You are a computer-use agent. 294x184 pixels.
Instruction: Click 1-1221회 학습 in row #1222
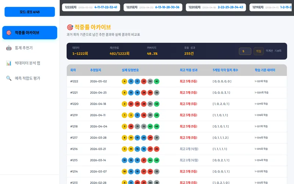tap(261, 81)
